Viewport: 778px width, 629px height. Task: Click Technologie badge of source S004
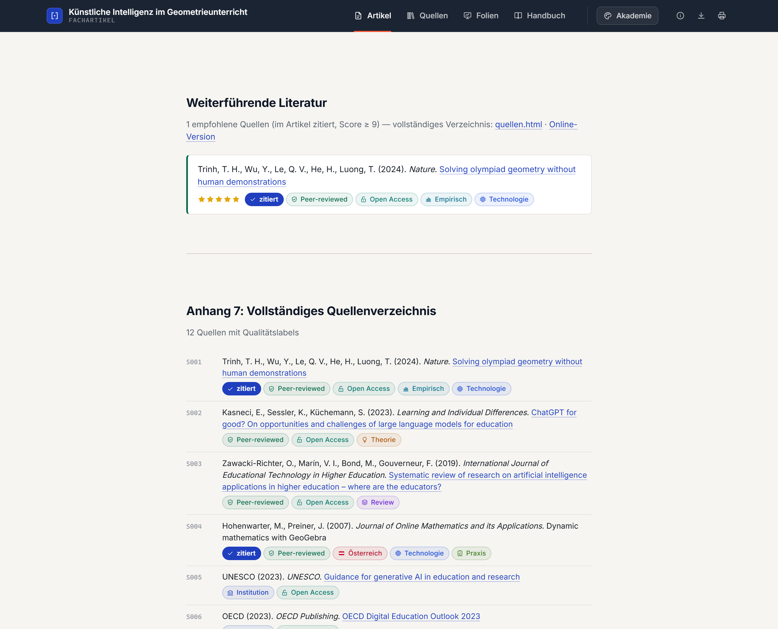tap(419, 553)
